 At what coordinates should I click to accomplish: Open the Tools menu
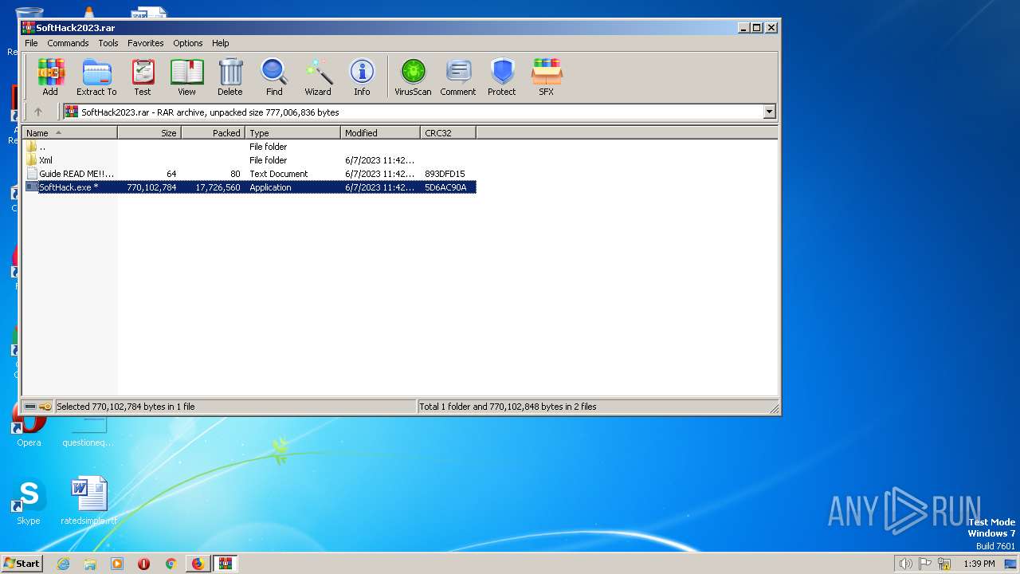tap(108, 43)
